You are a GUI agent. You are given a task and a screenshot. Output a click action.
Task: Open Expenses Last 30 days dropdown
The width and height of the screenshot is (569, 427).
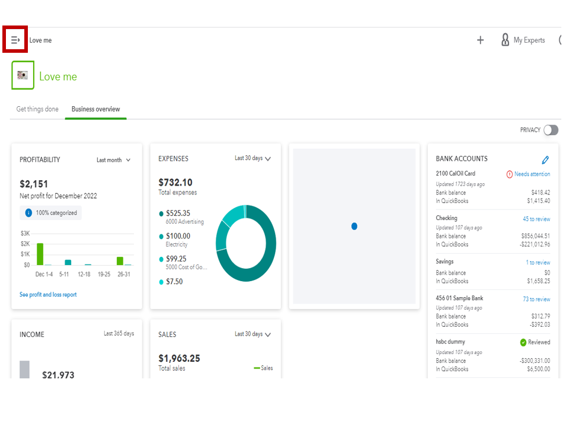(x=252, y=159)
